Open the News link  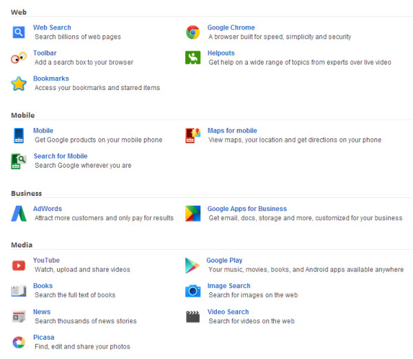(x=42, y=312)
